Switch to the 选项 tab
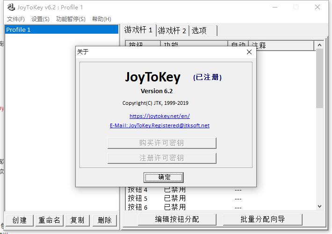The image size is (332, 234). coord(203,31)
